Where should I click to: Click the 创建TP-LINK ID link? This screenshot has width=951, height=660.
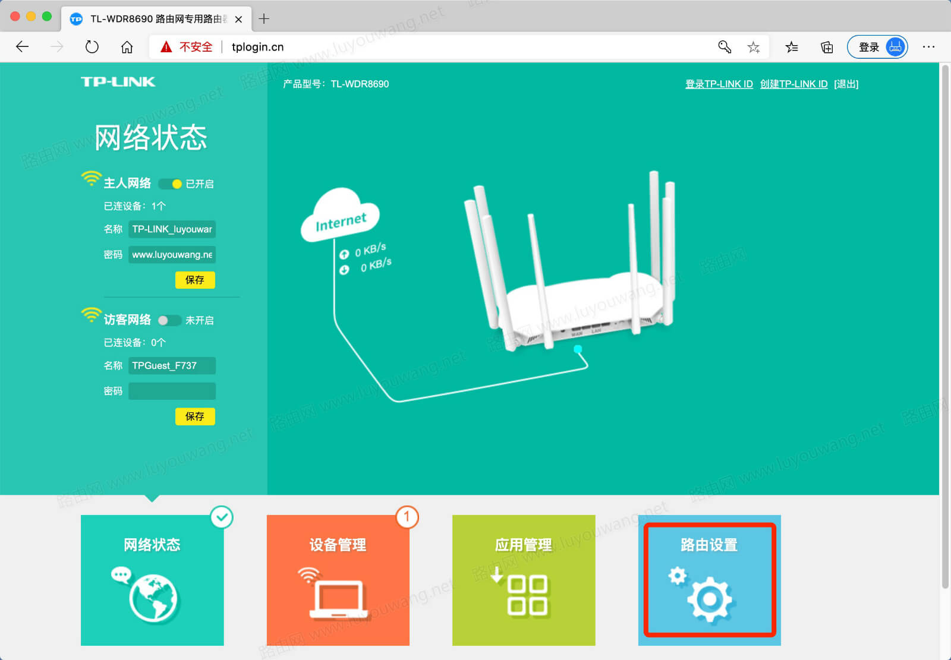[x=794, y=84]
